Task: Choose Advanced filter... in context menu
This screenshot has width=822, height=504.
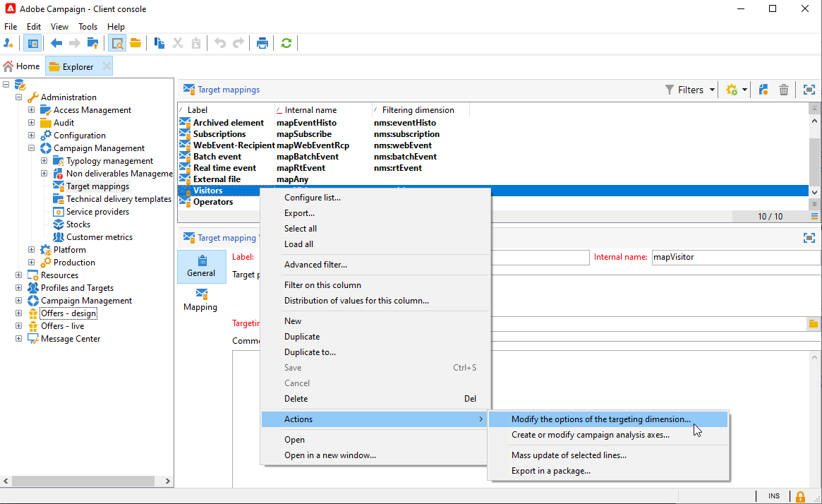Action: click(x=375, y=265)
